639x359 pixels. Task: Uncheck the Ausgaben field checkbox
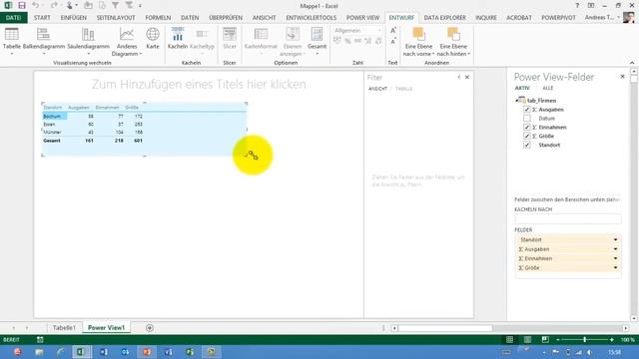click(x=527, y=110)
